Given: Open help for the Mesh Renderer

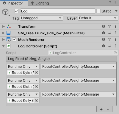Looking at the screenshot, I should coord(104,39).
